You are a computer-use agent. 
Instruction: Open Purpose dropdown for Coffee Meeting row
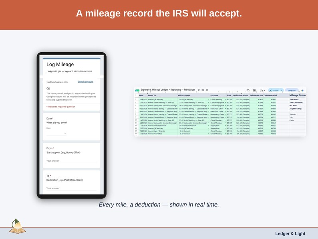[225, 99]
